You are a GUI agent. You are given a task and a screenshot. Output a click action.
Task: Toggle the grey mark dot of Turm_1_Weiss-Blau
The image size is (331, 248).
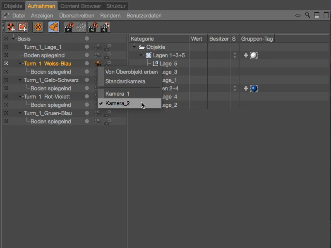point(87,63)
